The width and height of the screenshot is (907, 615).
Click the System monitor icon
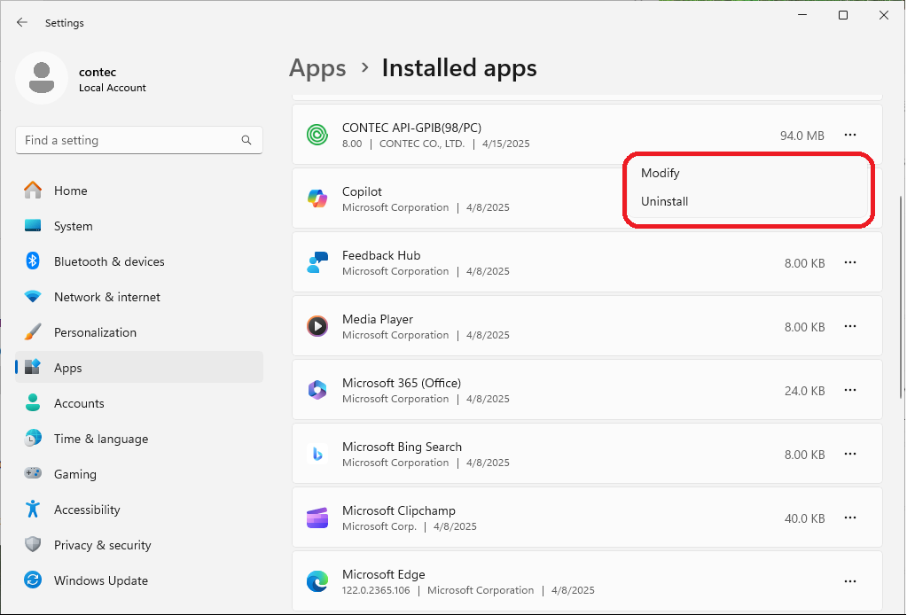pyautogui.click(x=33, y=225)
